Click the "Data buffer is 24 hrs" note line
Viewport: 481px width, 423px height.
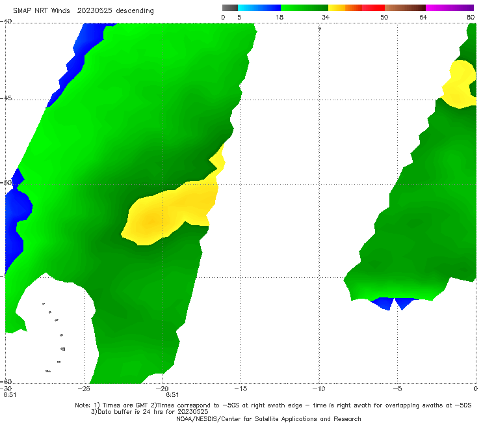point(149,412)
